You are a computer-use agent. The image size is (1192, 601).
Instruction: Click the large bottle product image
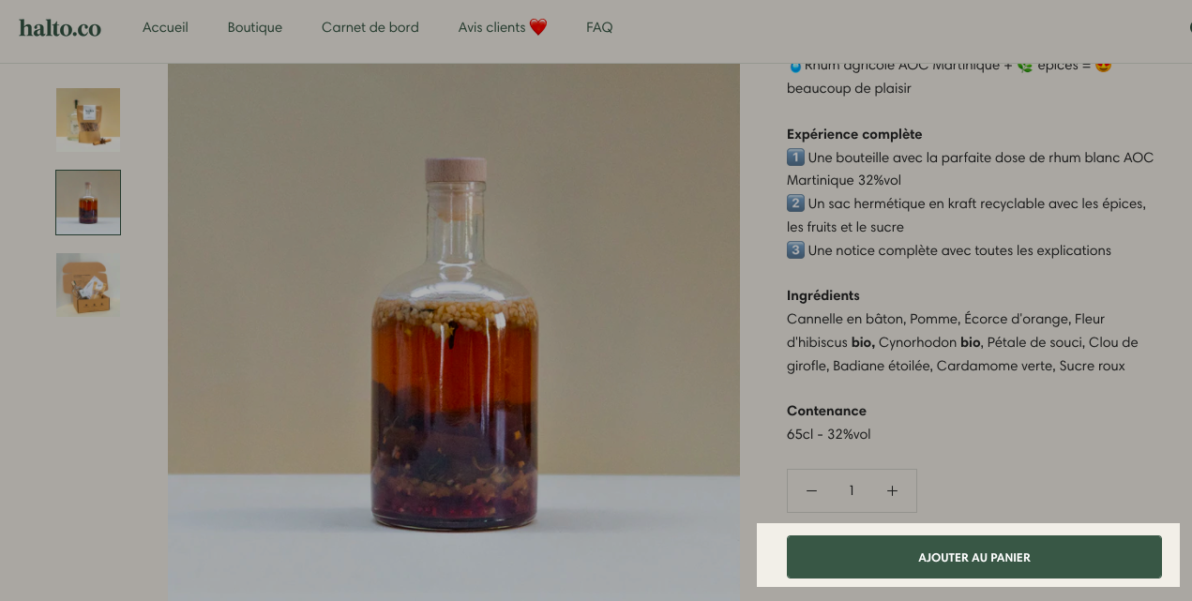[x=454, y=332]
